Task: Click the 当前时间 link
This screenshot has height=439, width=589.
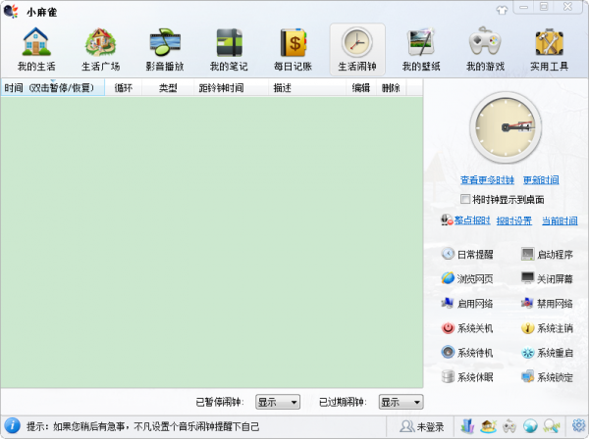Action: tap(560, 220)
